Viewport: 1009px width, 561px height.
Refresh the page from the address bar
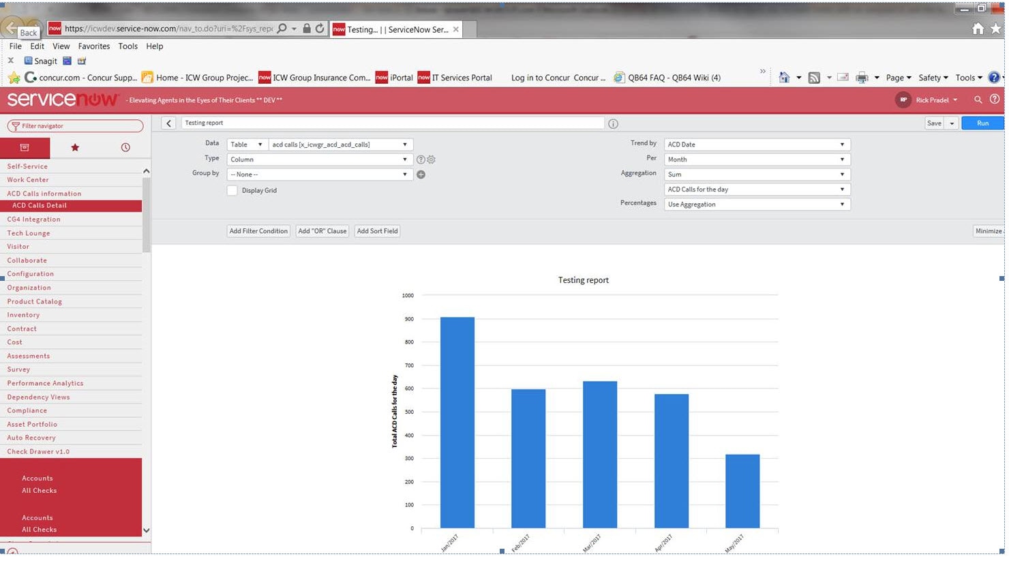(320, 29)
